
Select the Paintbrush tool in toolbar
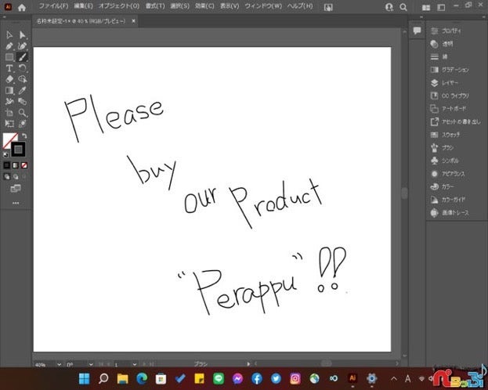[x=23, y=57]
